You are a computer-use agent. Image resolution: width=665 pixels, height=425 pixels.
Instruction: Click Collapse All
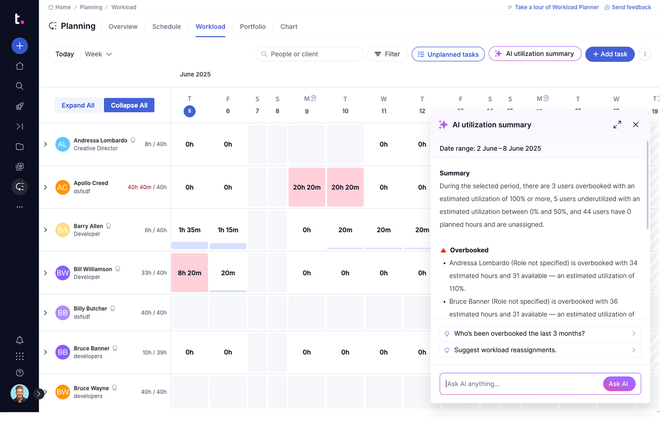pyautogui.click(x=129, y=106)
